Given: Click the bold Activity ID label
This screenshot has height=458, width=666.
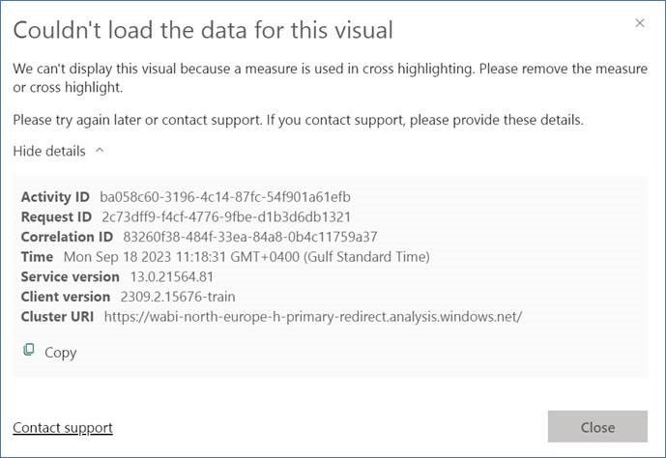Looking at the screenshot, I should (55, 197).
